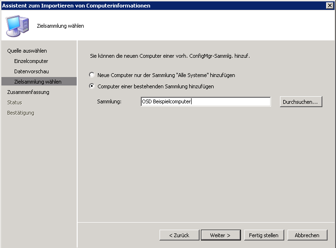Screen dimensions: 336x248
Task: Click the greyed-out Status step
Action: click(x=15, y=102)
